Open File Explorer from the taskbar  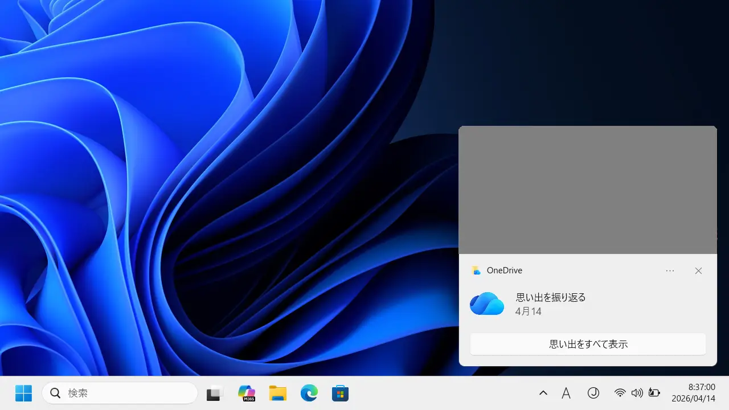(x=277, y=393)
